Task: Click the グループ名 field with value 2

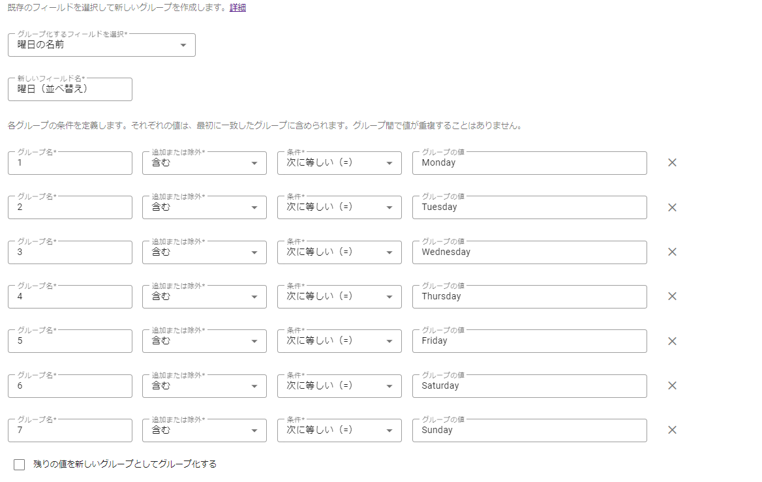Action: pyautogui.click(x=70, y=207)
